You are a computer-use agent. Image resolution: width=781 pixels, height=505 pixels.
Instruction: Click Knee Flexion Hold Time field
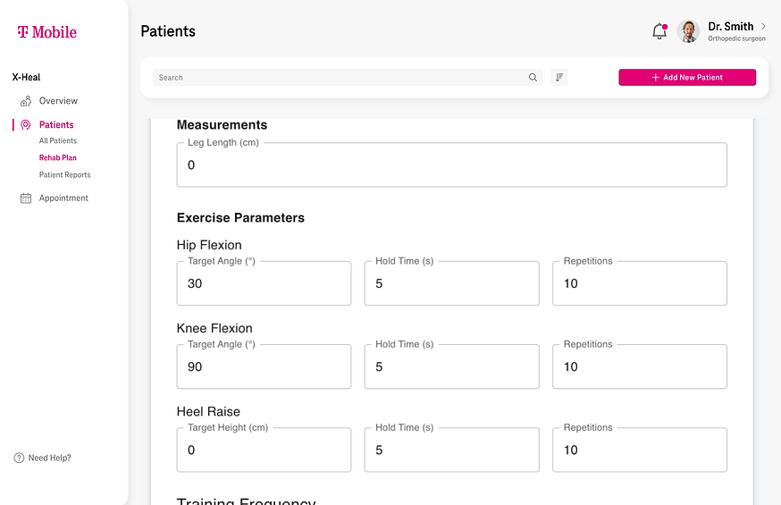(451, 367)
